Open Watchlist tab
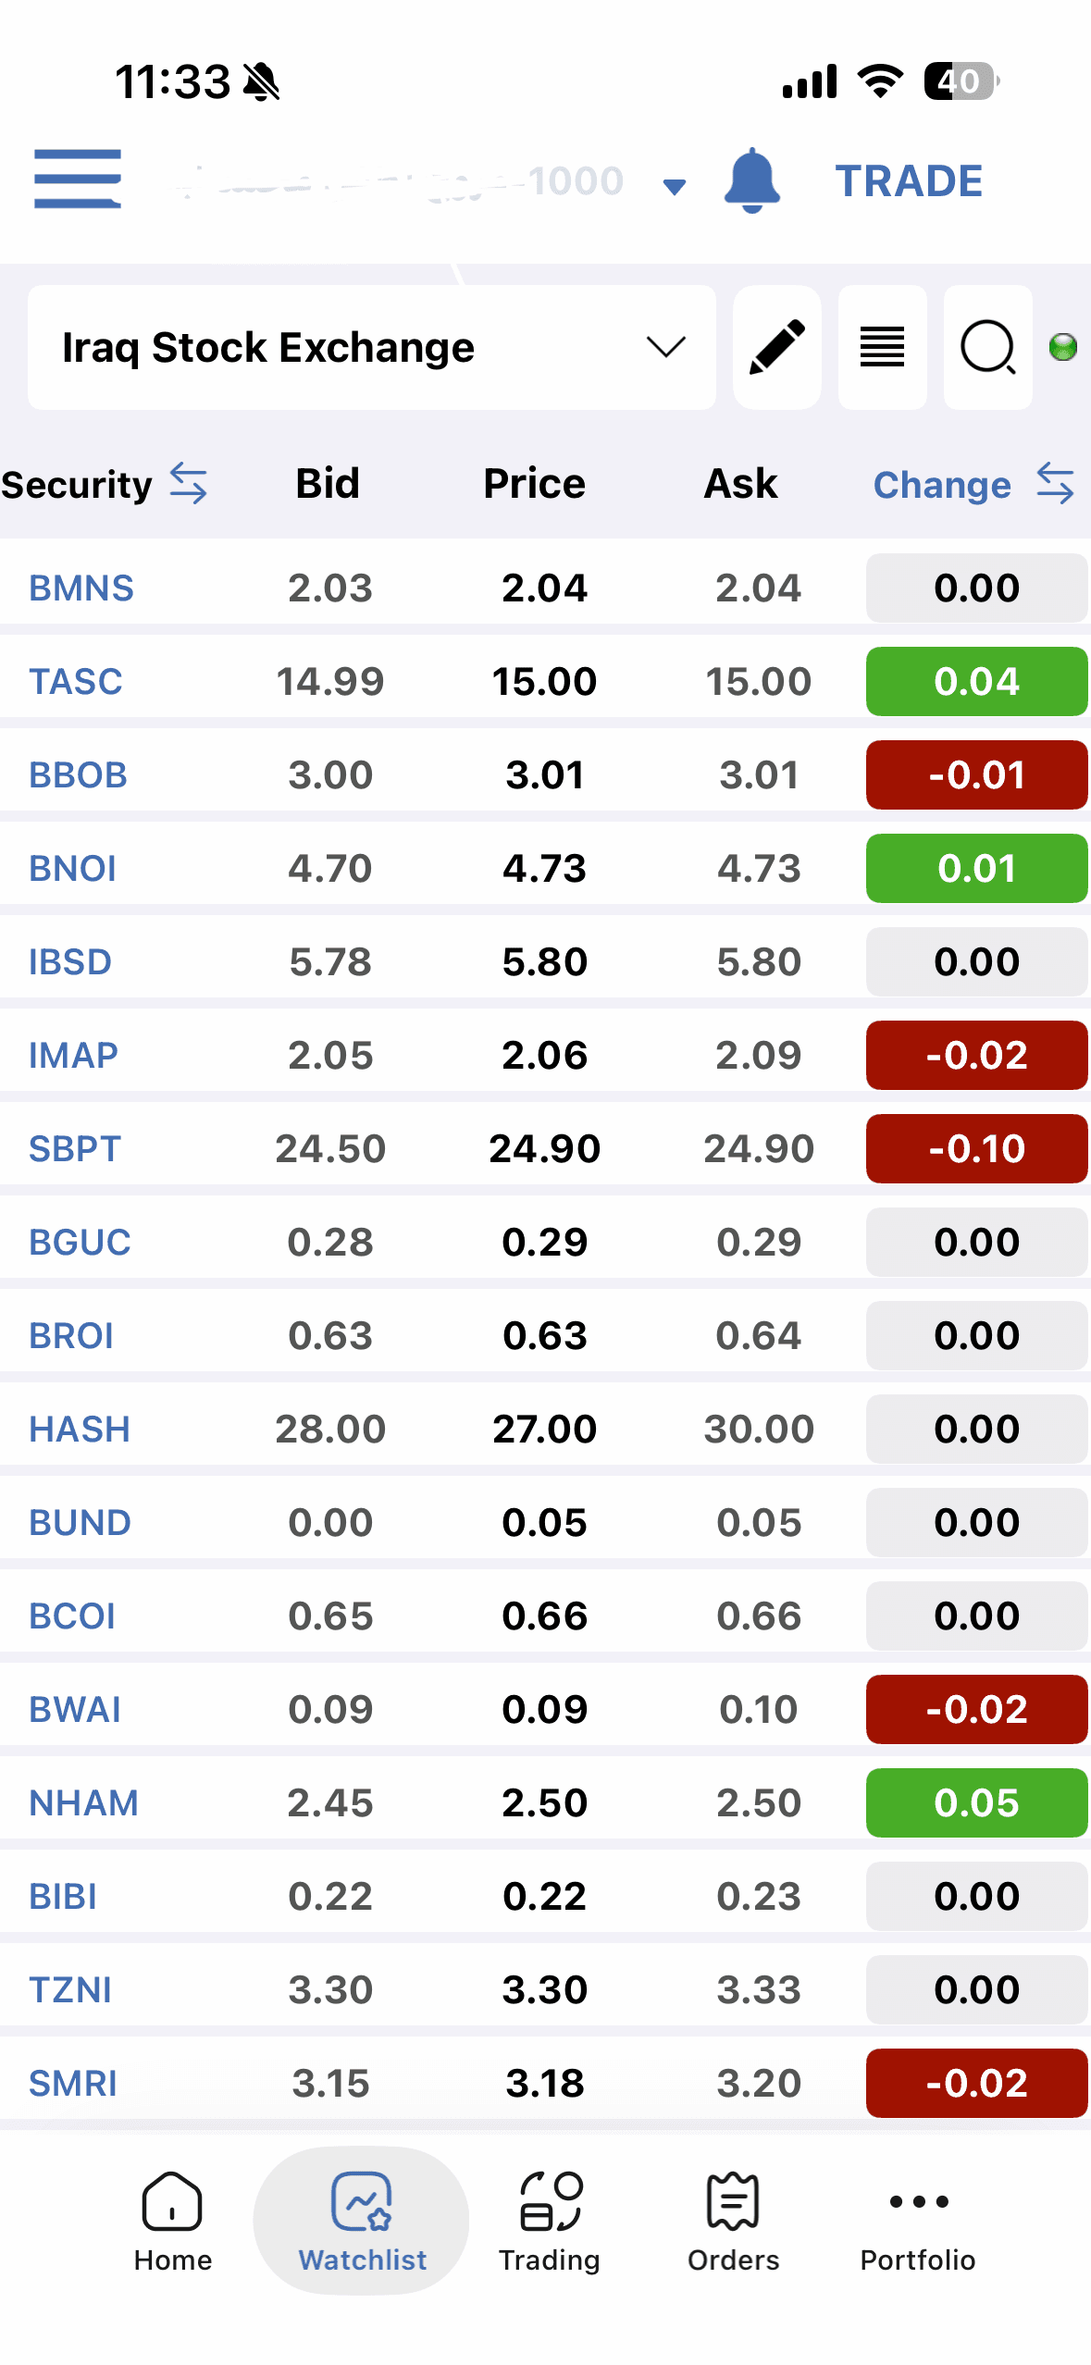 click(x=362, y=2220)
